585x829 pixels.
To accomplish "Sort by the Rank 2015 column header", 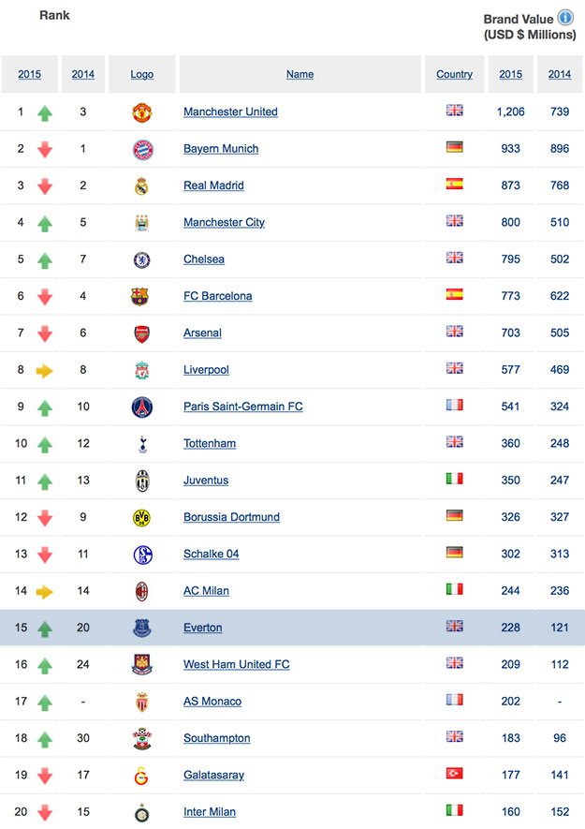I will (30, 75).
